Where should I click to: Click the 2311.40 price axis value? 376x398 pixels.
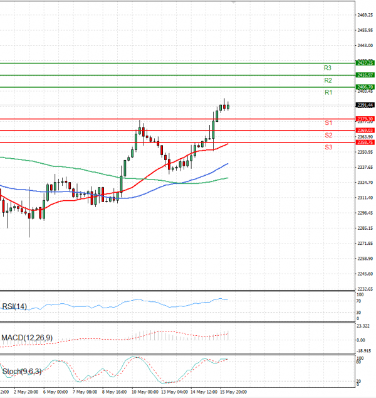[365, 198]
